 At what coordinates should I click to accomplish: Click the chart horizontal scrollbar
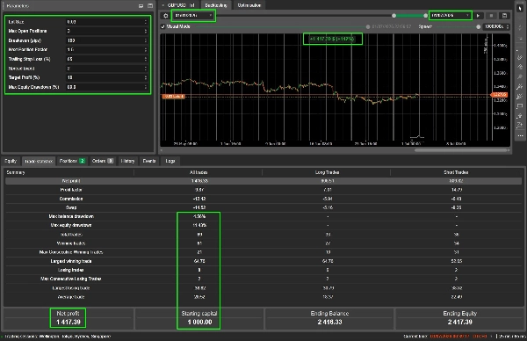pyautogui.click(x=461, y=150)
